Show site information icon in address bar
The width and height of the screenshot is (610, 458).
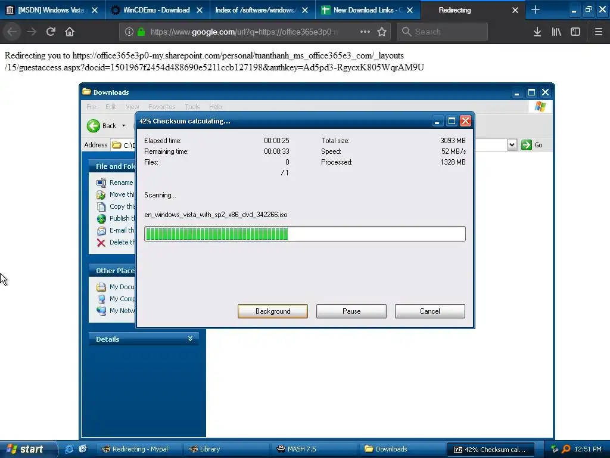[129, 32]
